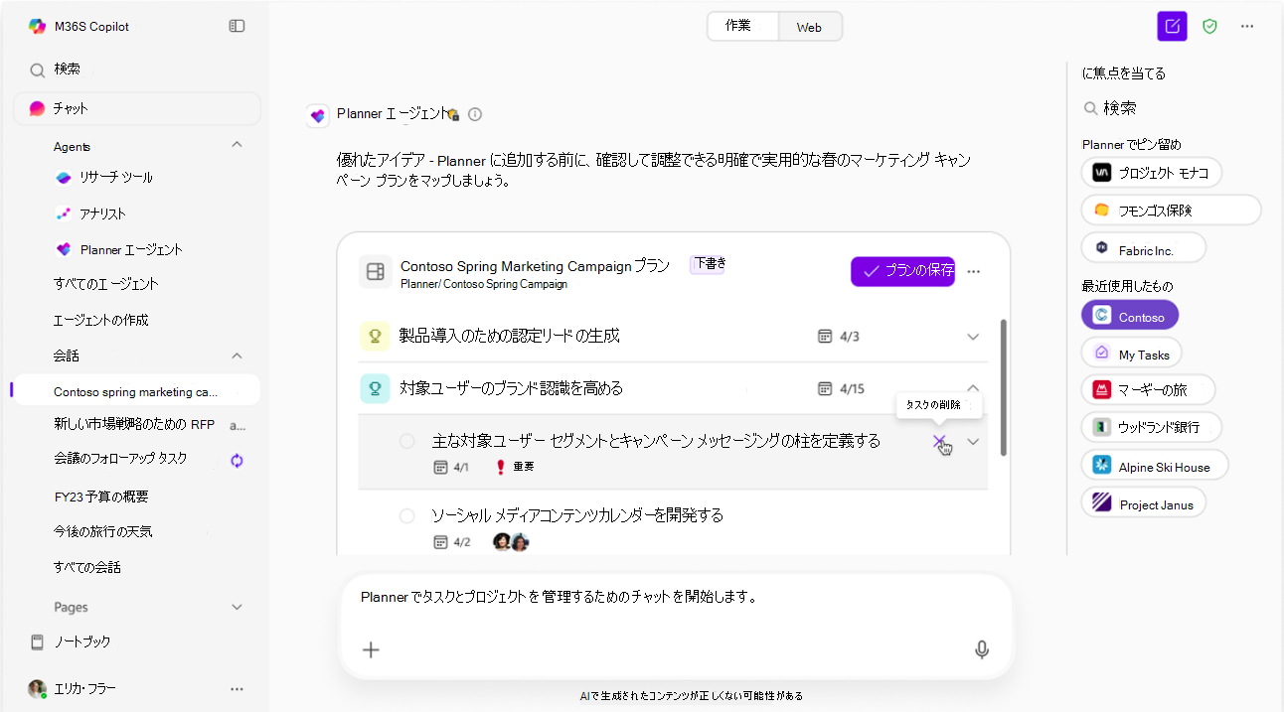The image size is (1284, 712).
Task: Open plan card more options ellipsis
Action: [x=974, y=271]
